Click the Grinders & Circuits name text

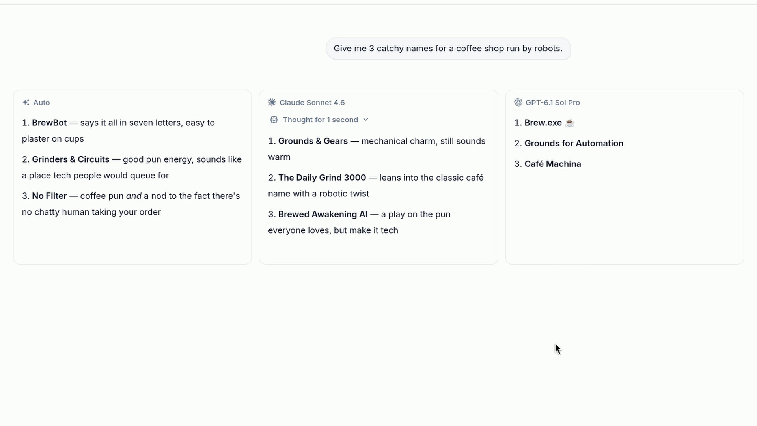[71, 159]
